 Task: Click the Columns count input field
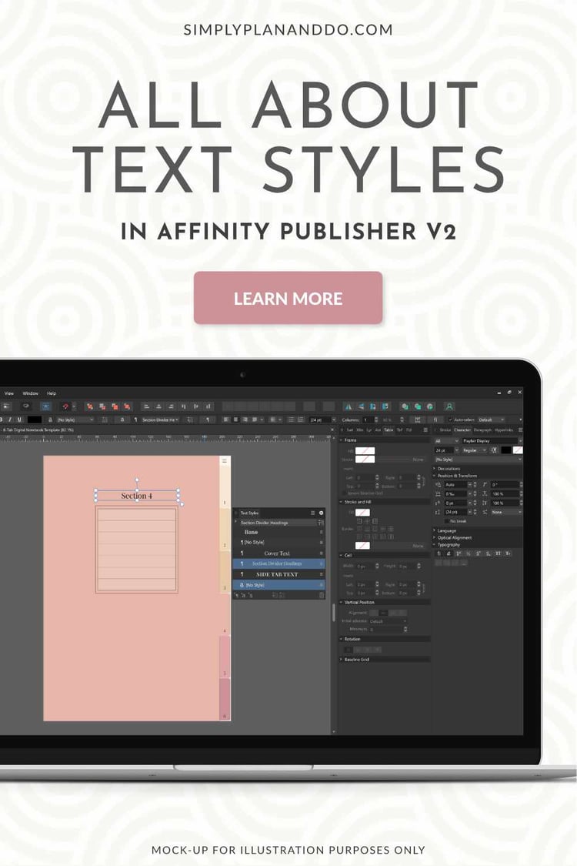(x=369, y=420)
